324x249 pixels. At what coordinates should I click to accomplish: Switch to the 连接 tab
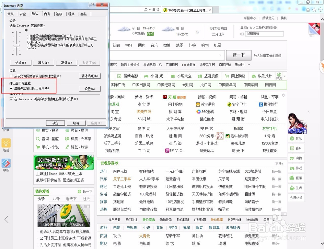[x=59, y=14]
